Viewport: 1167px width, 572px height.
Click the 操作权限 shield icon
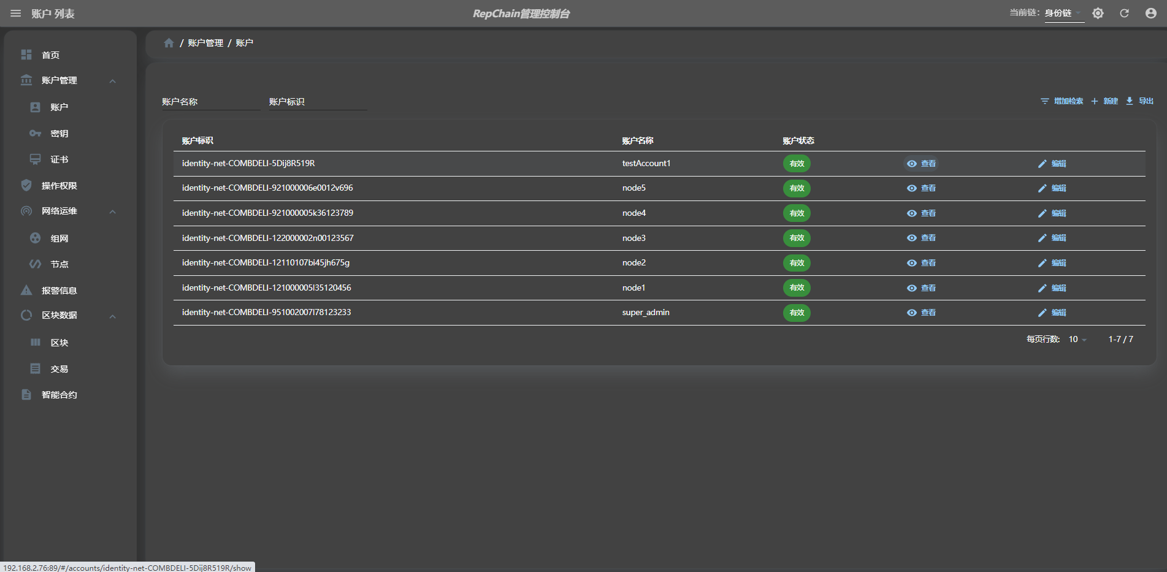coord(26,185)
